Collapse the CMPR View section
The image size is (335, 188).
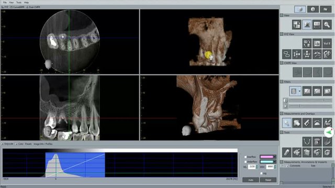[282, 63]
